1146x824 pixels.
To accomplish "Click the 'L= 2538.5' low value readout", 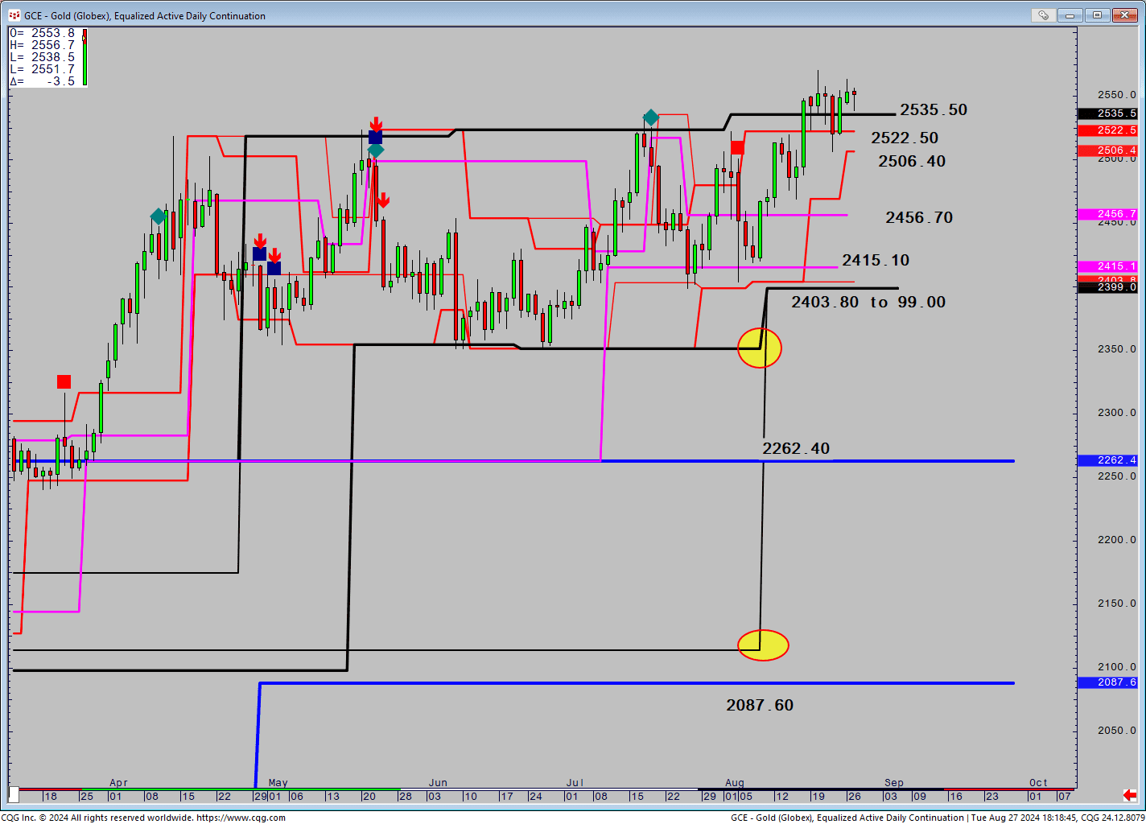I will click(x=43, y=57).
